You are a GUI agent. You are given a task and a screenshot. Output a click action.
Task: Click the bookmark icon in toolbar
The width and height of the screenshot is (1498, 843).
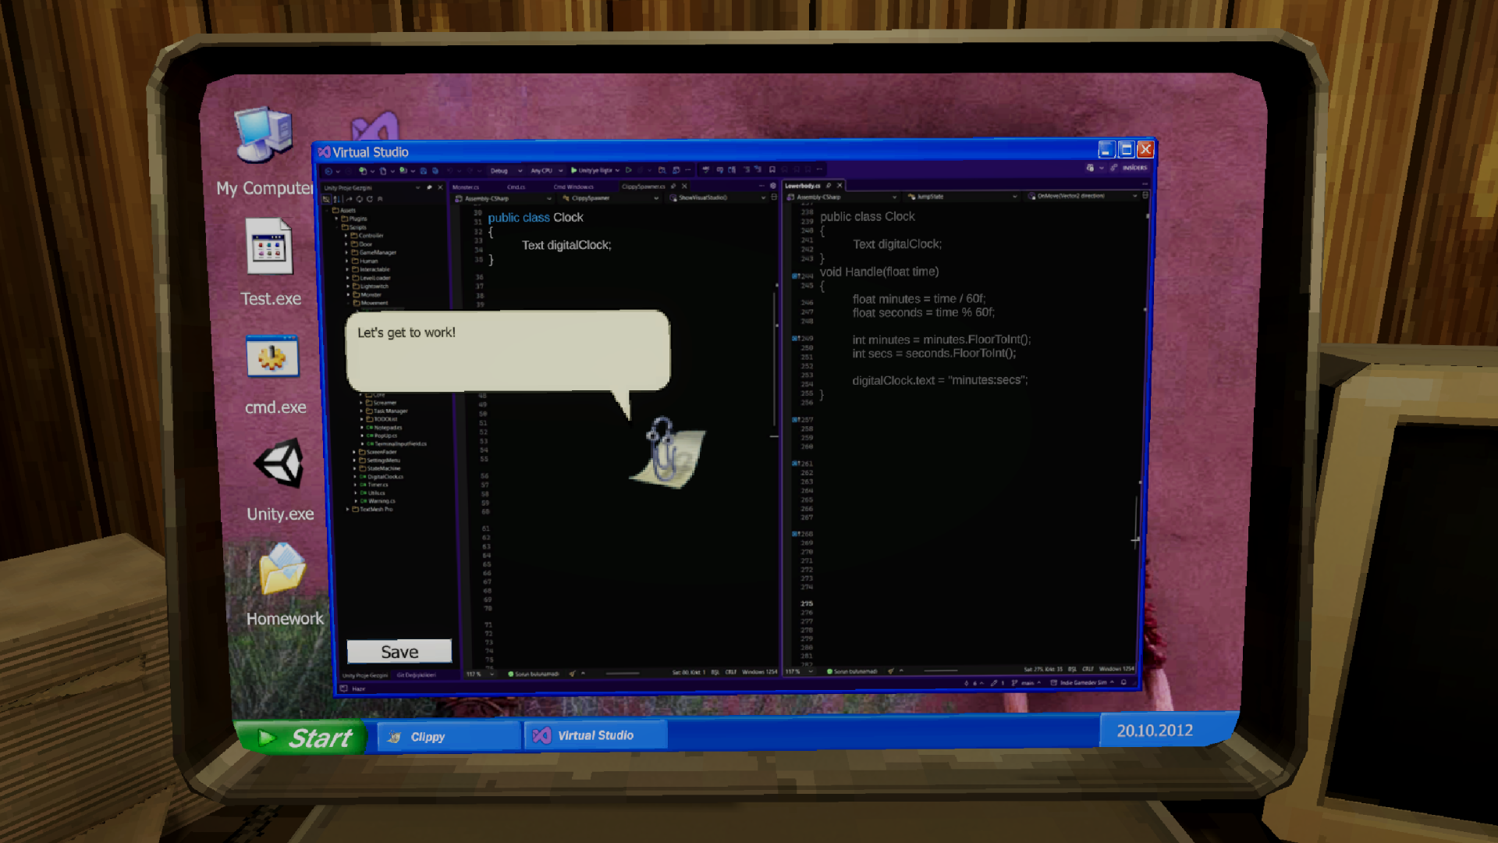[772, 169]
